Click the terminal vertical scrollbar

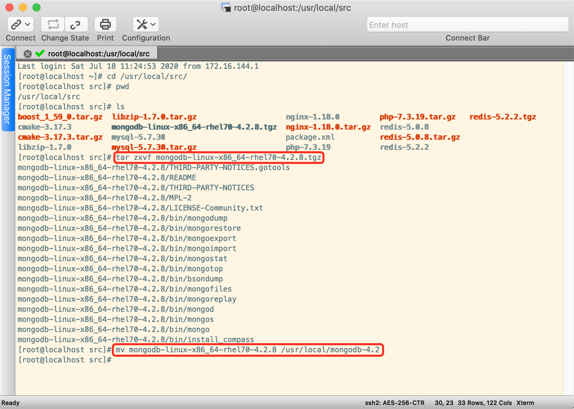point(568,202)
